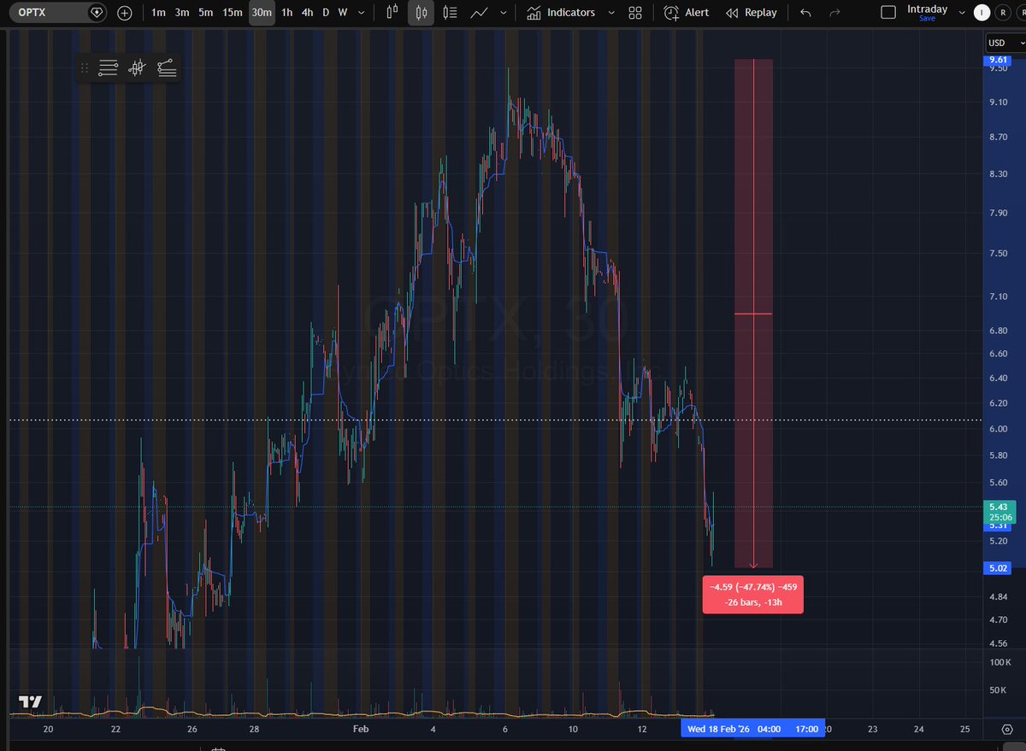Open chart settings gear at bottom right
Viewport: 1026px width, 751px height.
click(1008, 729)
